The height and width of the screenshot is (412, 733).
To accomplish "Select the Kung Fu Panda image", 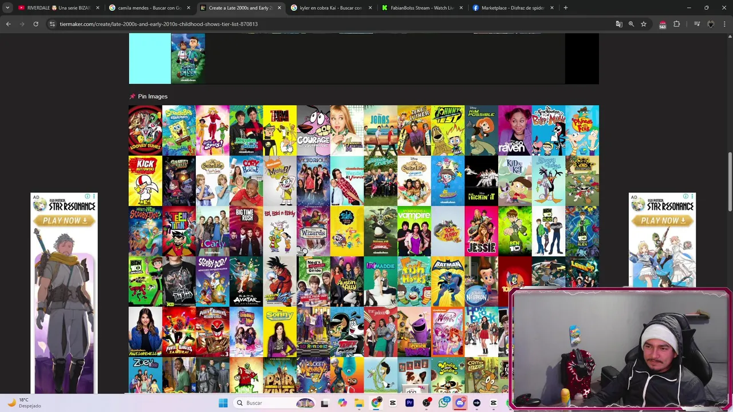I will 380,231.
